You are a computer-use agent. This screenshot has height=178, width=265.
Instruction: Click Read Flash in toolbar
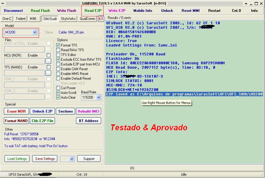pos(40,10)
